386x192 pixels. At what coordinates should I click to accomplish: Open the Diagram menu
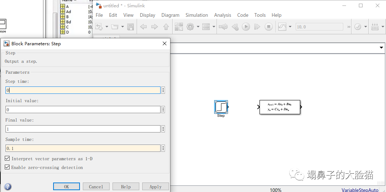point(170,15)
